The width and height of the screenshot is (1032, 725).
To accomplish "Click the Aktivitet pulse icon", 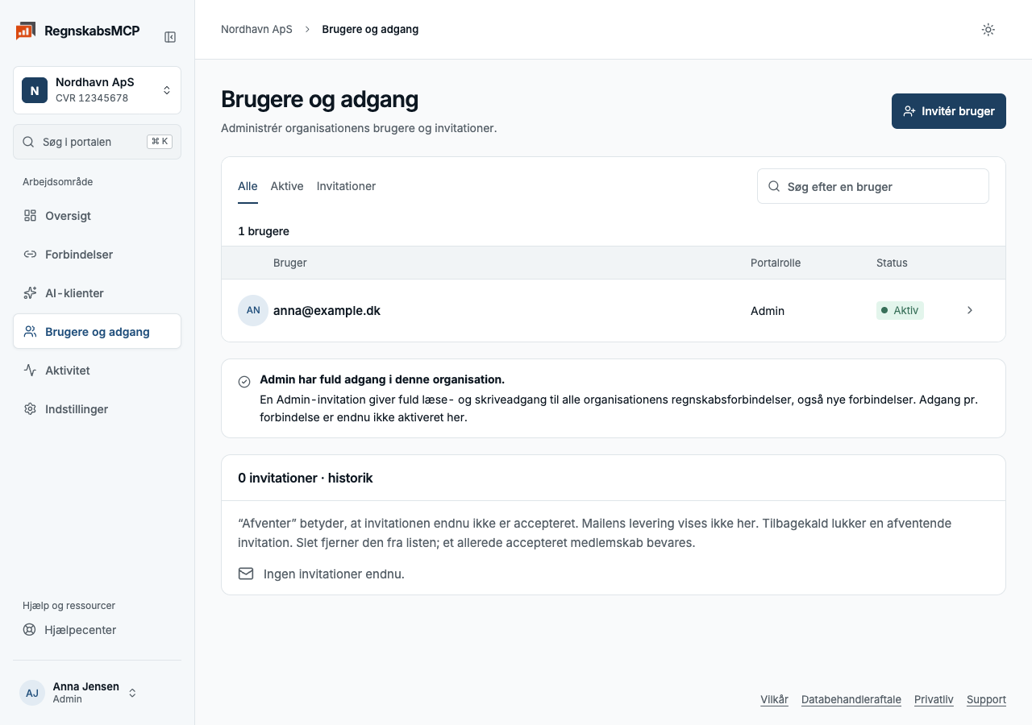I will pyautogui.click(x=30, y=371).
